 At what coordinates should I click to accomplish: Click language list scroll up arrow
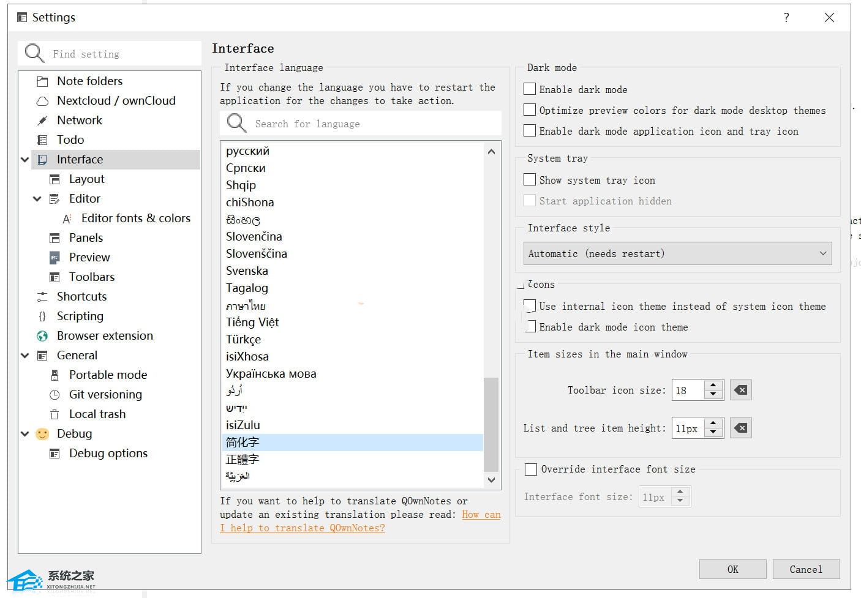tap(491, 151)
